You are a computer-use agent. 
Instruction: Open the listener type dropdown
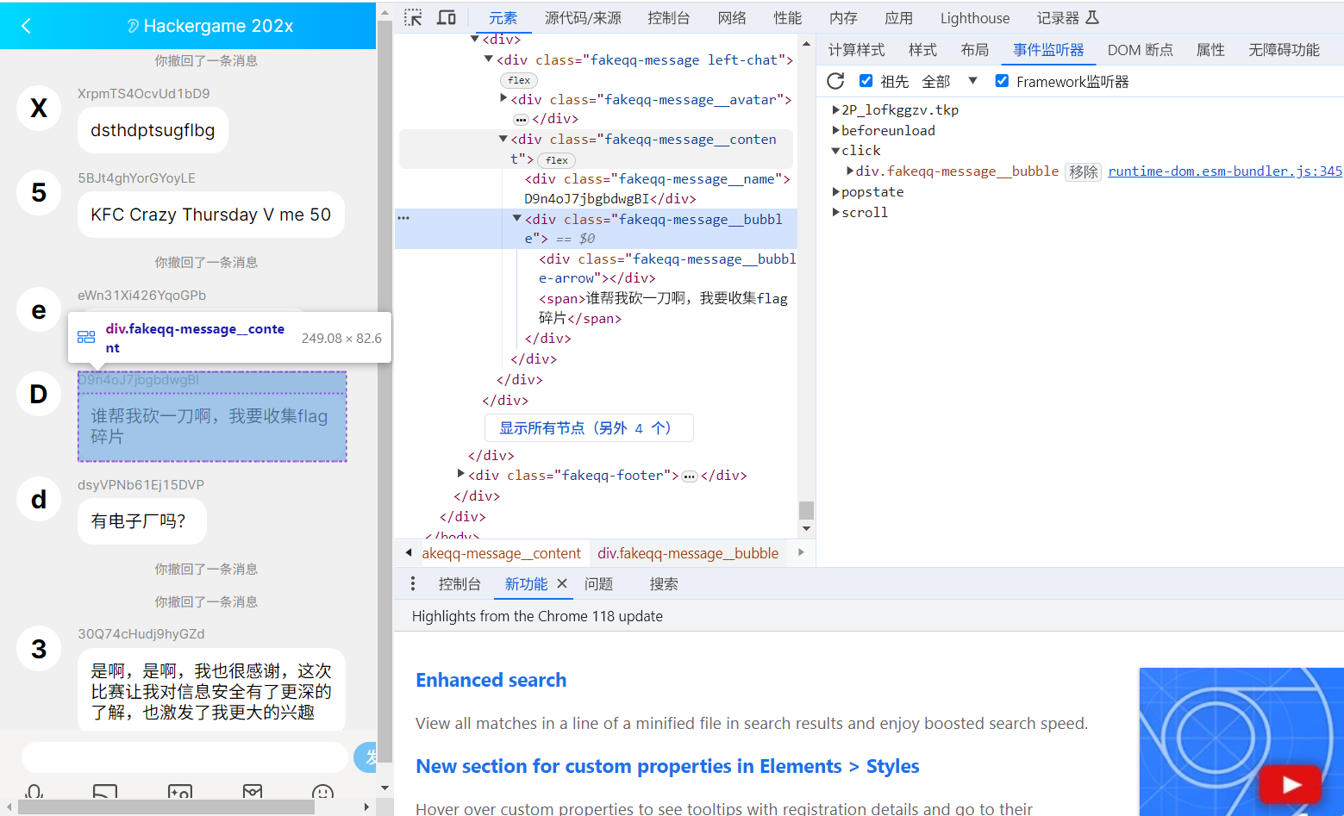[x=950, y=81]
